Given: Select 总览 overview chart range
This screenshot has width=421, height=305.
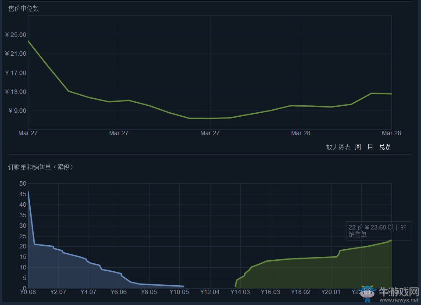Looking at the screenshot, I should 385,147.
